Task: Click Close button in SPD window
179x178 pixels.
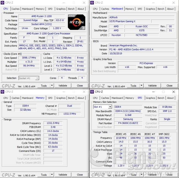Action: coord(169,175)
